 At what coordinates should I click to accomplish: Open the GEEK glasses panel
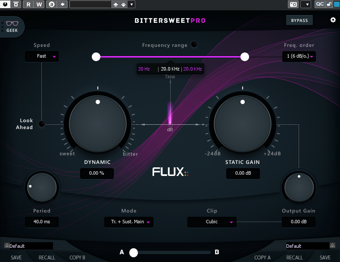[12, 27]
